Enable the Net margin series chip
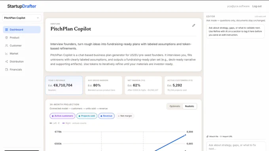Image resolution: width=269 pixels, height=151 pixels. point(125,116)
